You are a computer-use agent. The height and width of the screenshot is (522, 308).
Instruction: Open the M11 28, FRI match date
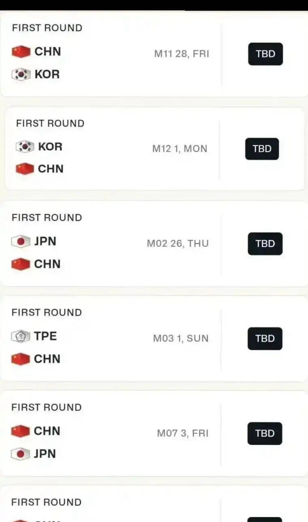[x=182, y=54]
